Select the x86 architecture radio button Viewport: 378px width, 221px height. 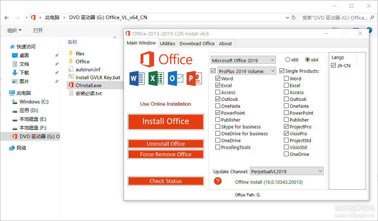[x=287, y=59]
